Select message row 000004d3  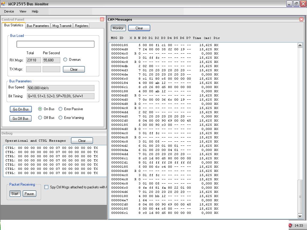coord(165,70)
